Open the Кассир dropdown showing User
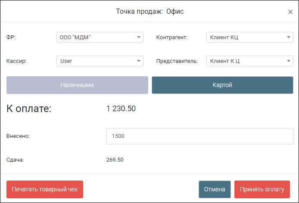The height and width of the screenshot is (203, 299). pyautogui.click(x=100, y=61)
